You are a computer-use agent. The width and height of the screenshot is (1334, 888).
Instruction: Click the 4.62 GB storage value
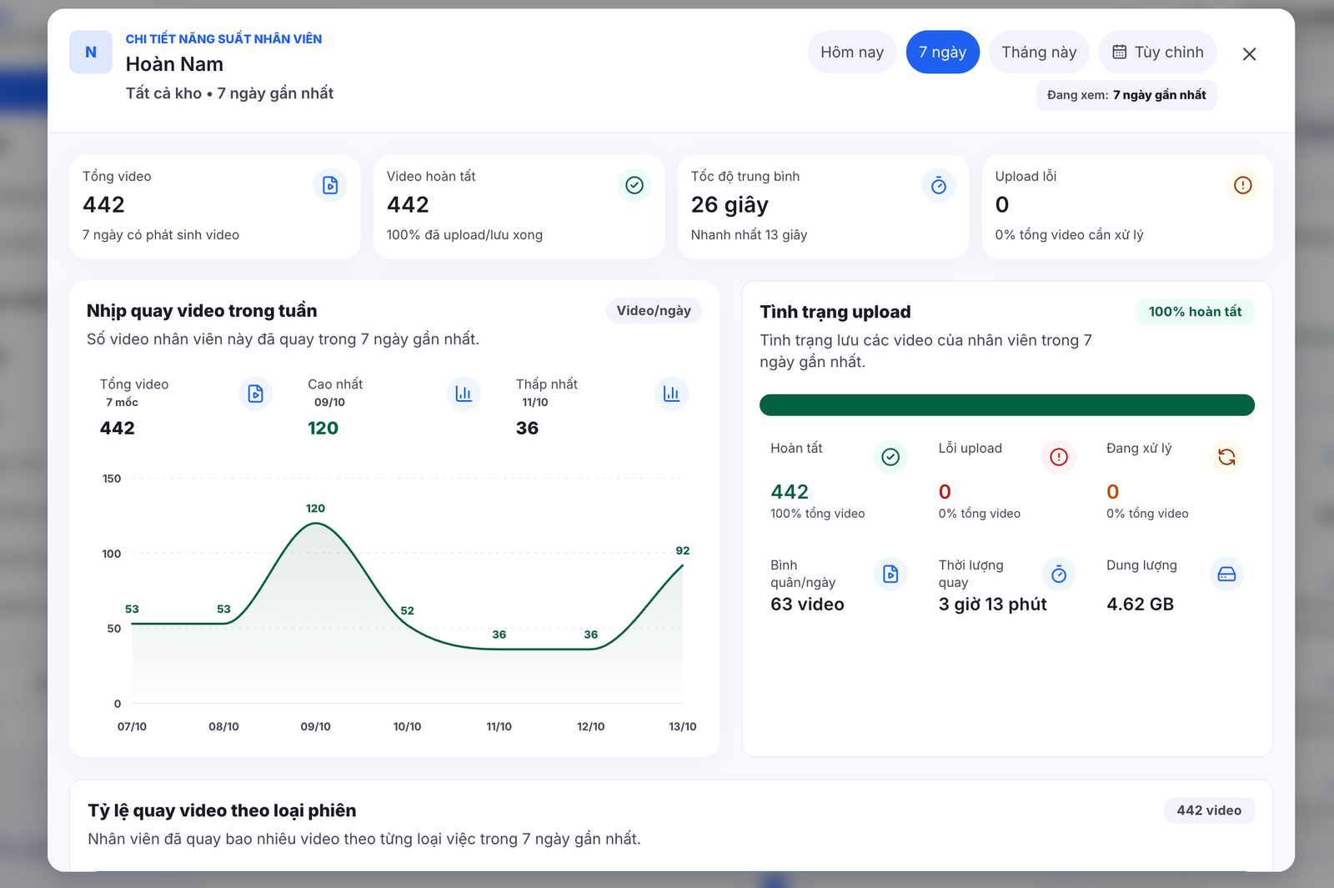[1140, 605]
